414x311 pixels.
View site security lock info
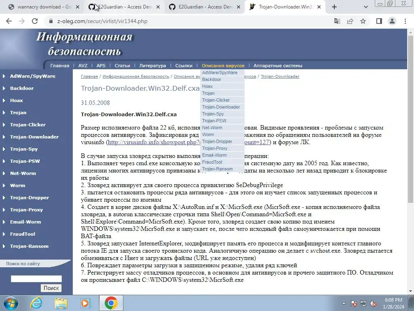click(51, 21)
